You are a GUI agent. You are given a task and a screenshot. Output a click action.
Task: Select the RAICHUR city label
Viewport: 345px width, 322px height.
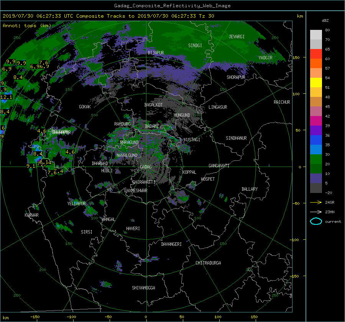tap(282, 102)
